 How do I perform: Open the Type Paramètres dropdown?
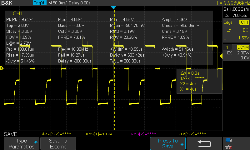coord(22,143)
